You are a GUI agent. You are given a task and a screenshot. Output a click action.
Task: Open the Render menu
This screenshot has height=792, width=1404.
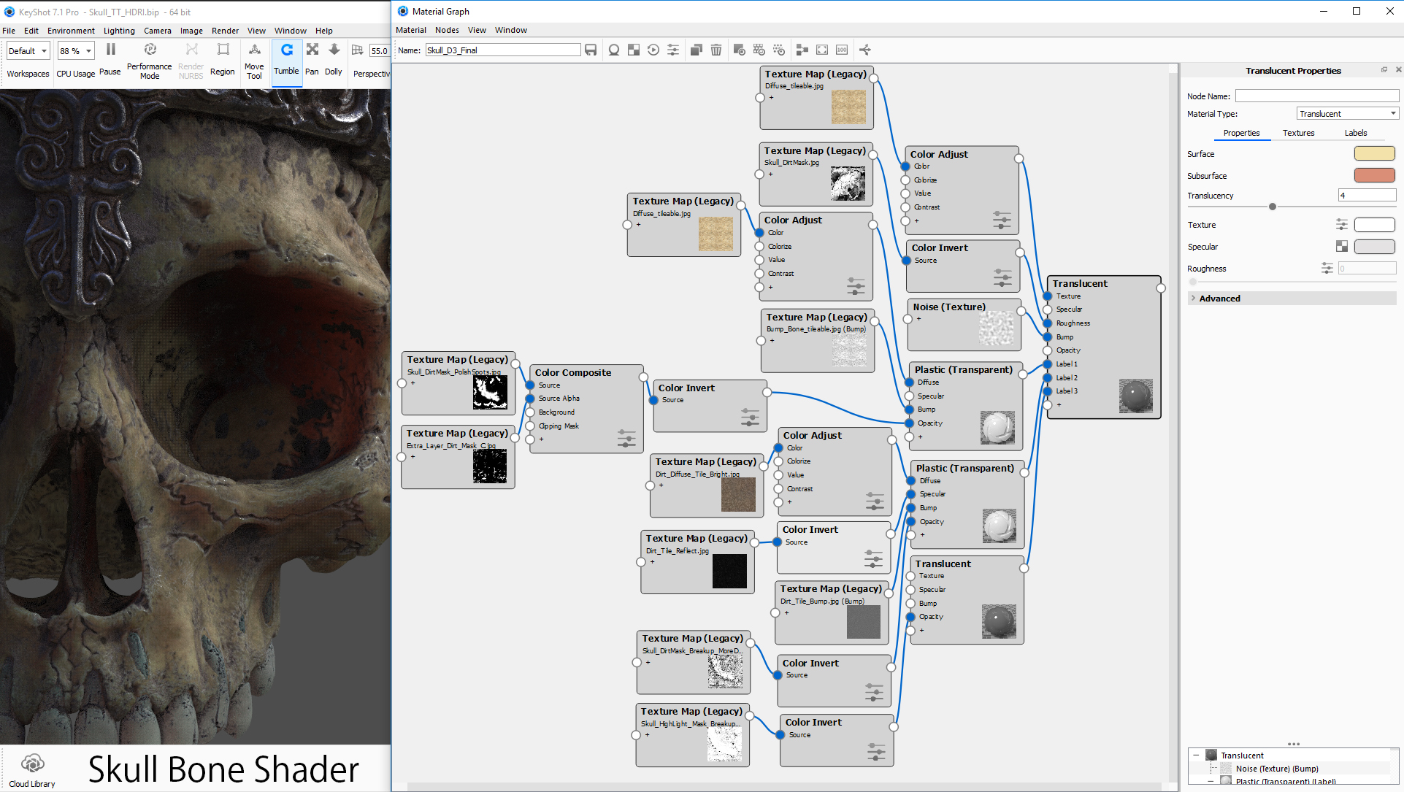click(225, 31)
